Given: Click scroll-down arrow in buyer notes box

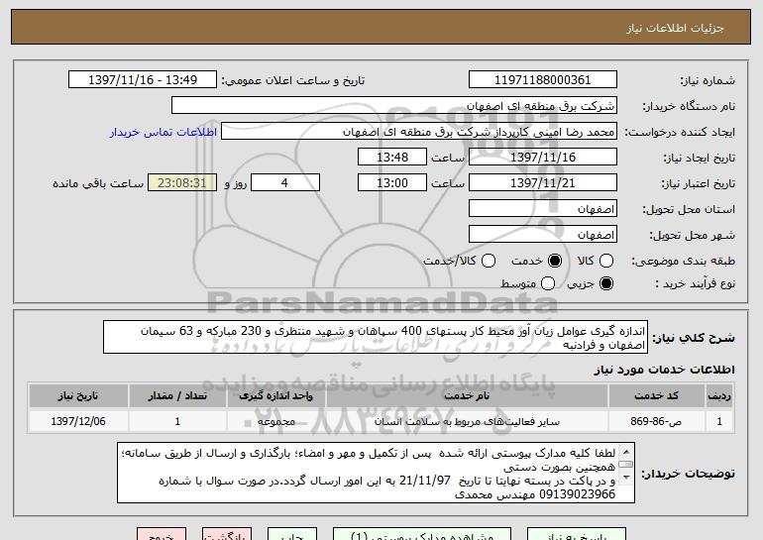Looking at the screenshot, I should pos(626,477).
